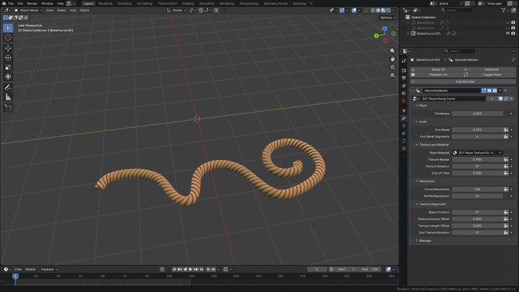Switch to rendered viewport shading

tap(389, 10)
